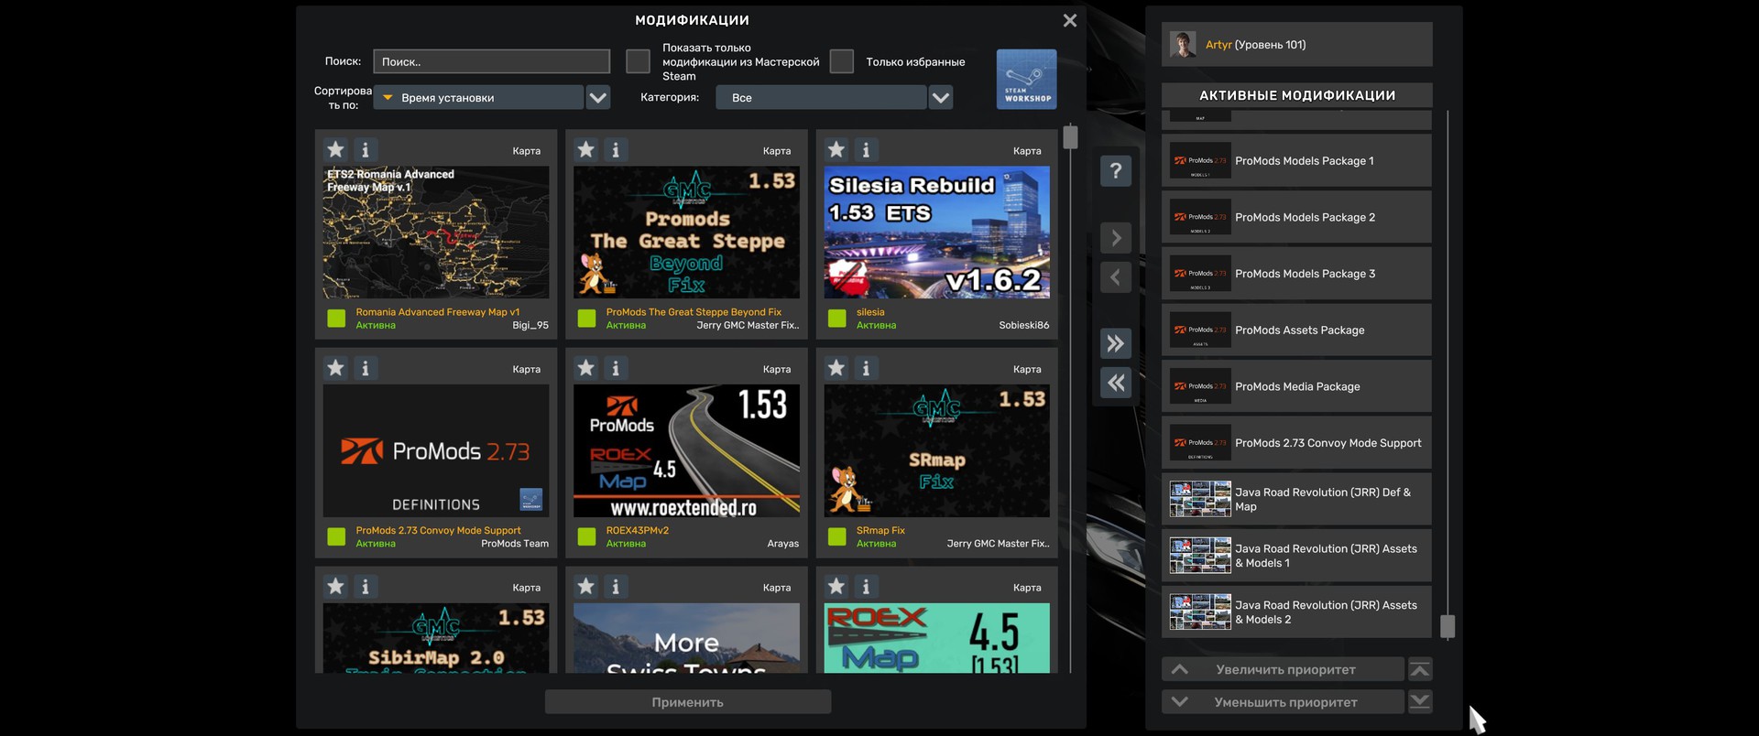Screen dimensions: 1759x736
Task: Expand category dropdown chevron button
Action: [x=941, y=97]
